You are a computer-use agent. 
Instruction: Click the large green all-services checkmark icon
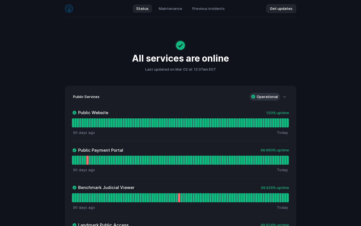(180, 45)
